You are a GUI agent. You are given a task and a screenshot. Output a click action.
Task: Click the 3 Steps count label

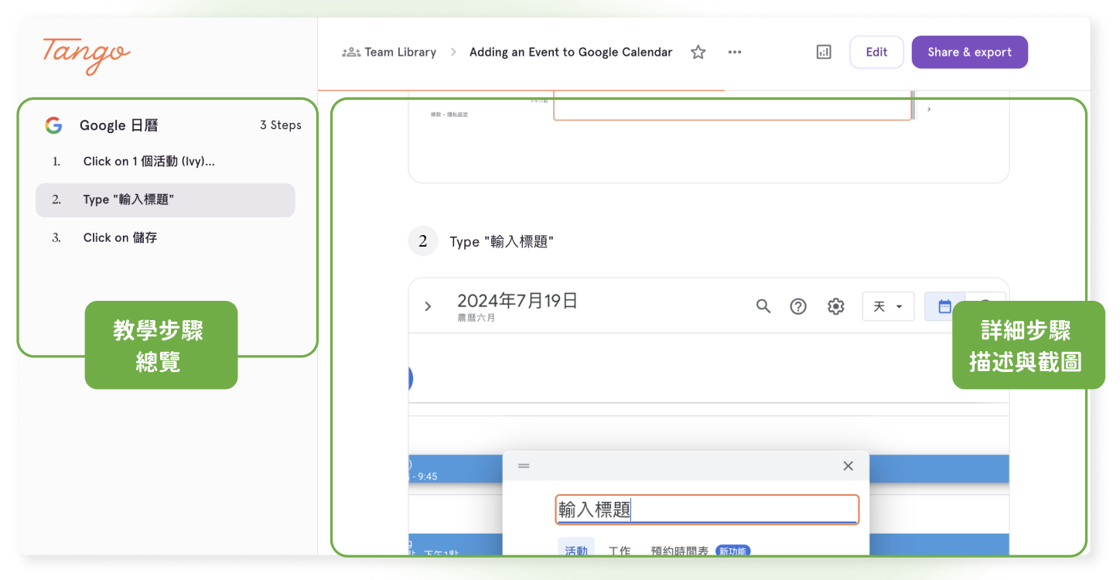[280, 125]
